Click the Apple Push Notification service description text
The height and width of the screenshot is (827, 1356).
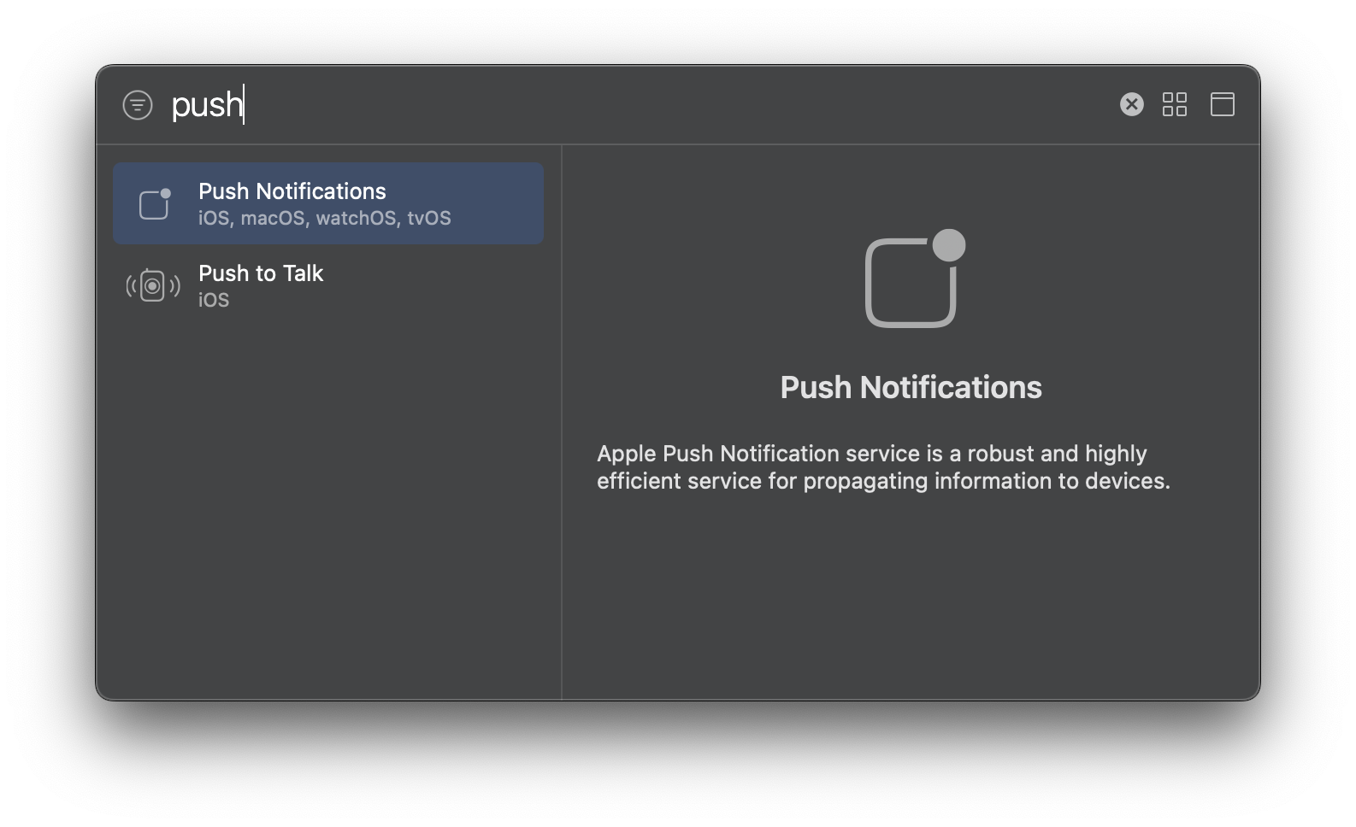pos(883,466)
